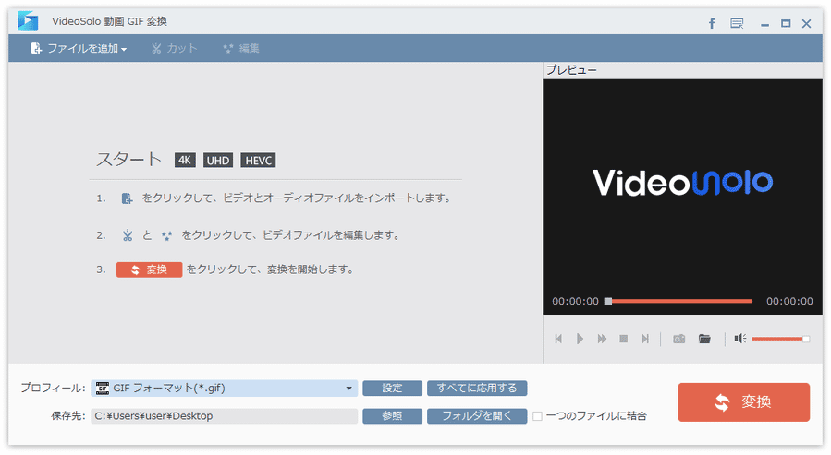Stop the preview playback
The height and width of the screenshot is (455, 831).
coord(624,339)
